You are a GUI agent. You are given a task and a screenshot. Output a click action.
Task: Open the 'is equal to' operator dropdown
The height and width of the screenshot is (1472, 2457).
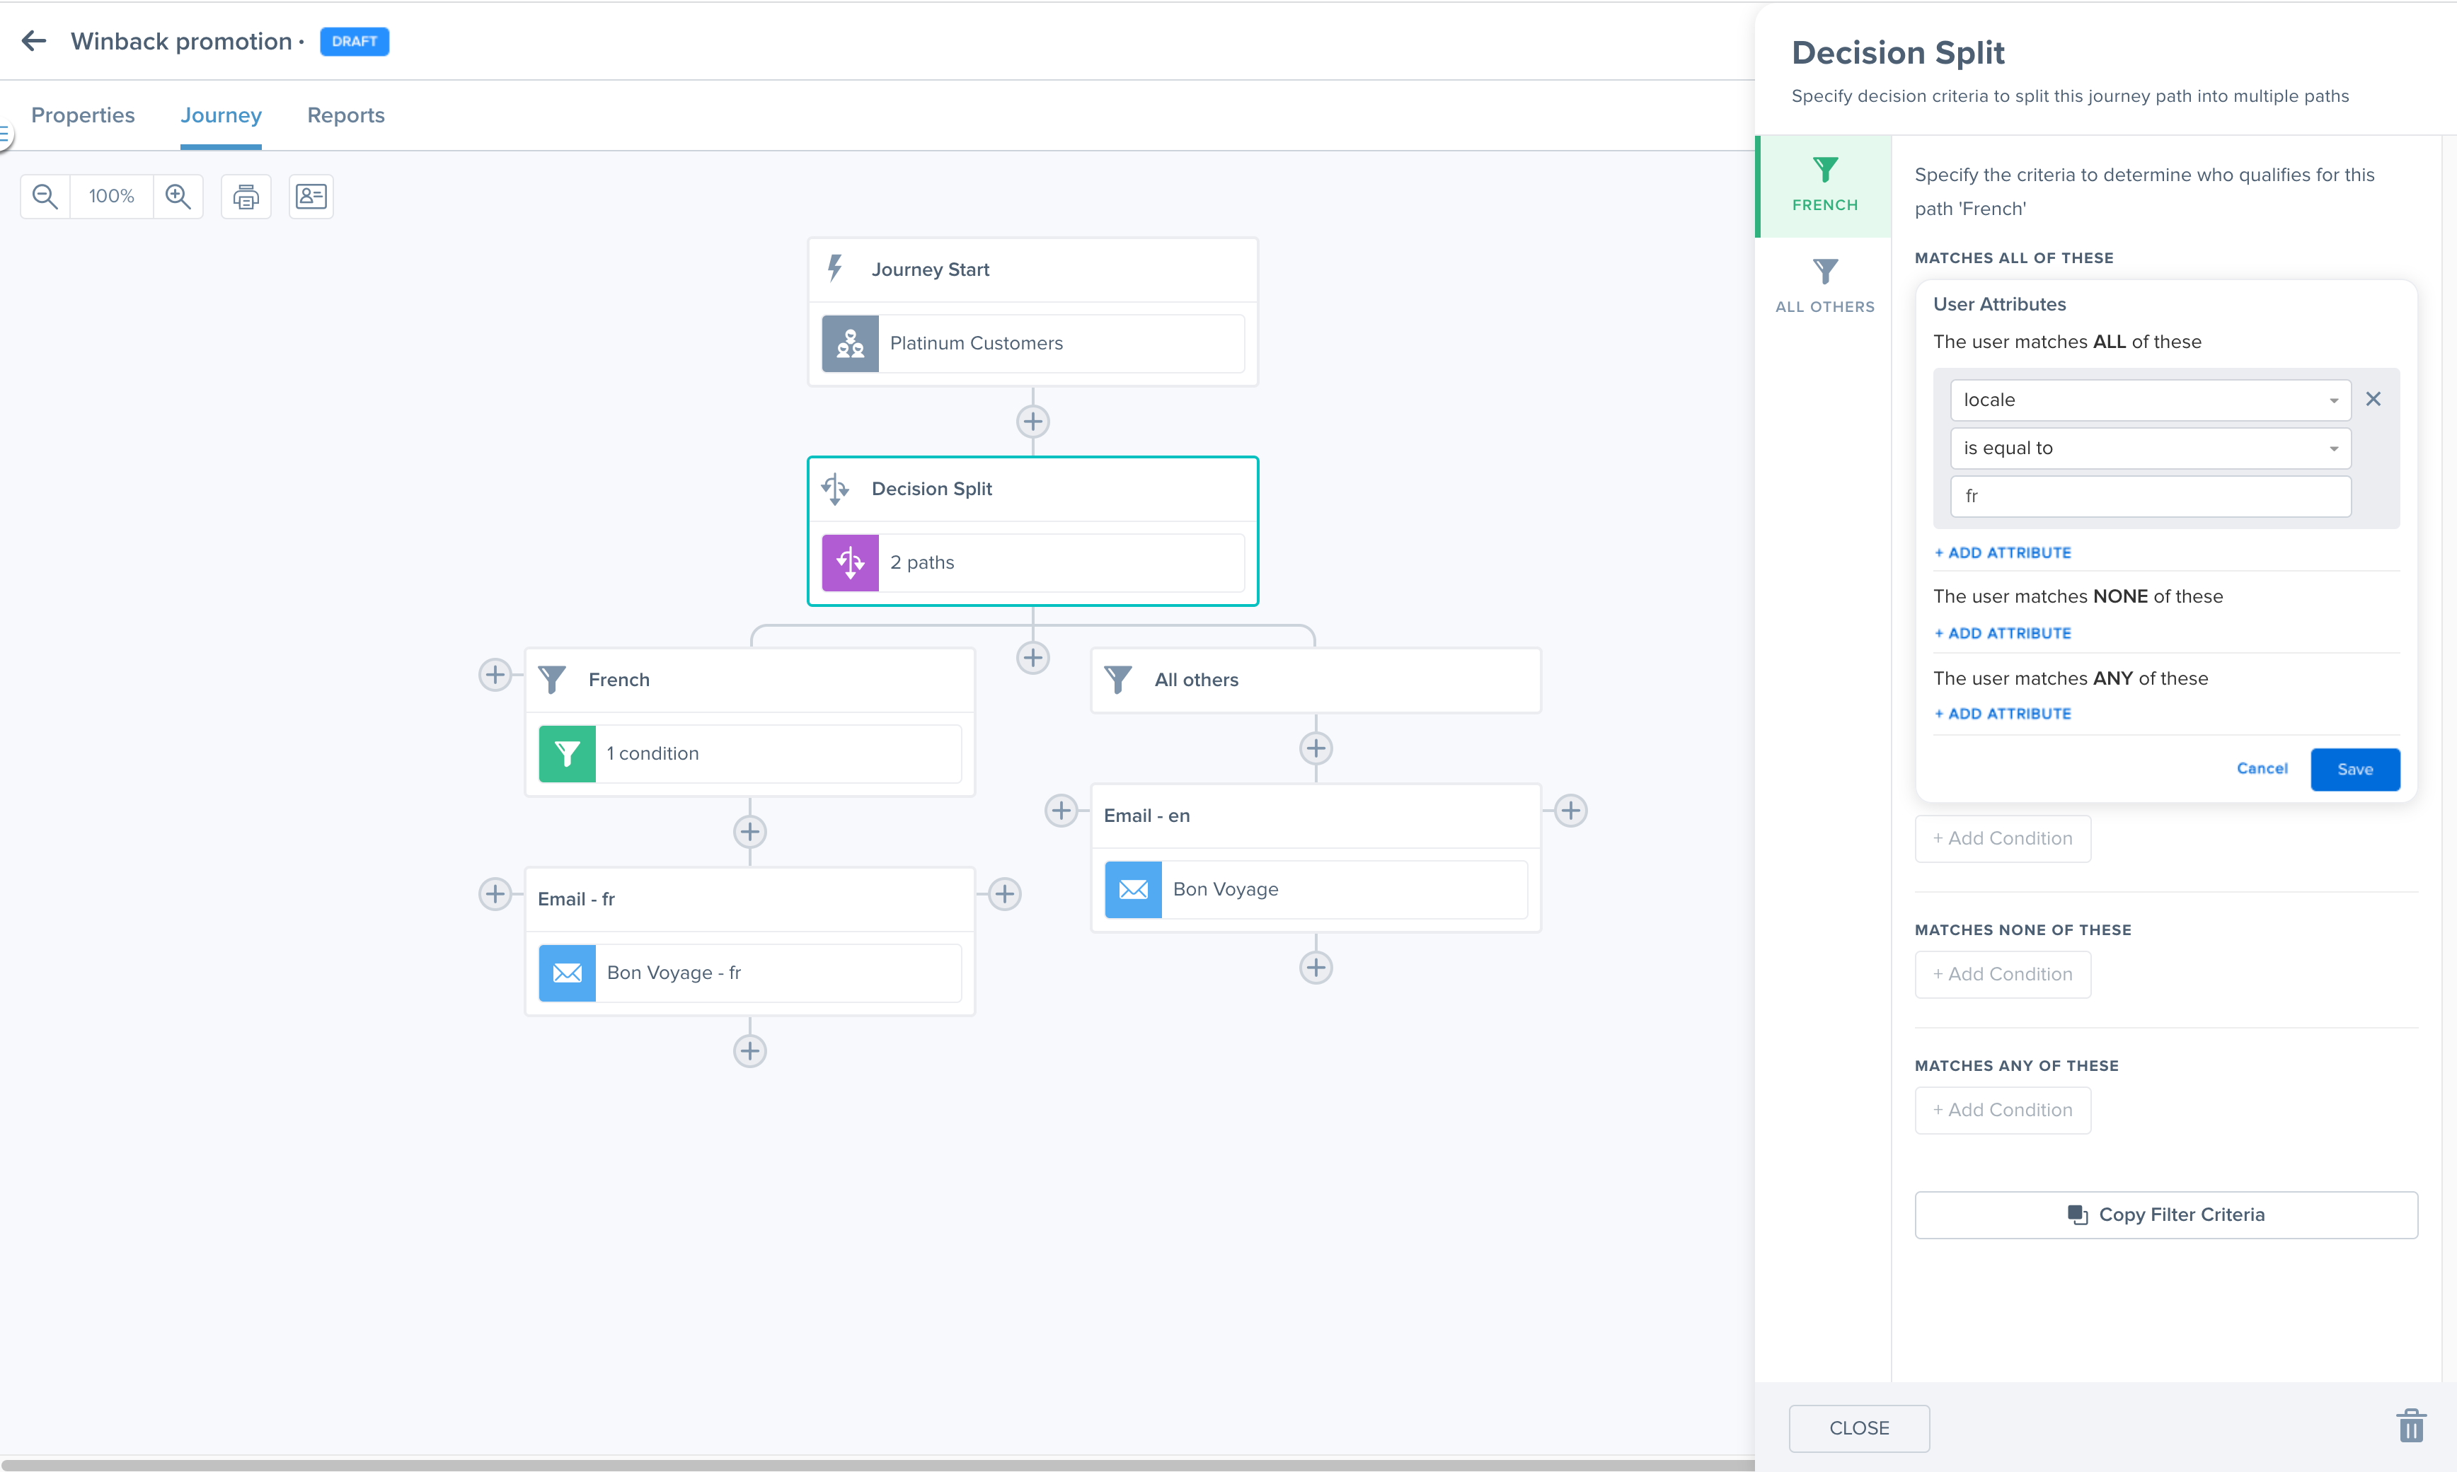(2149, 448)
